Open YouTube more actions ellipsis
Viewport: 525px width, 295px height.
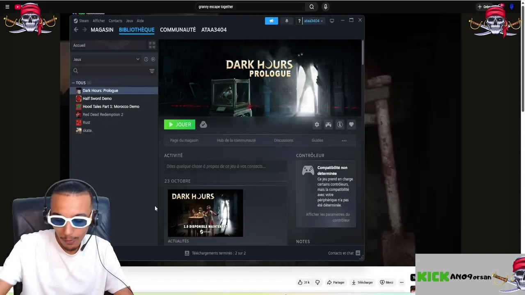click(402, 282)
